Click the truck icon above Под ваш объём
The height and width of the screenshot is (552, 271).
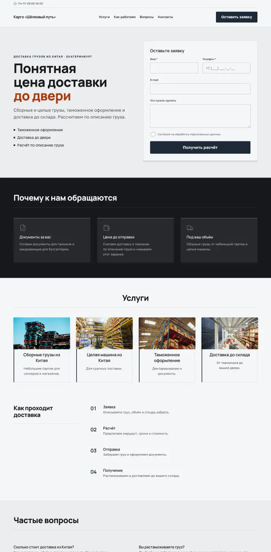point(190,228)
